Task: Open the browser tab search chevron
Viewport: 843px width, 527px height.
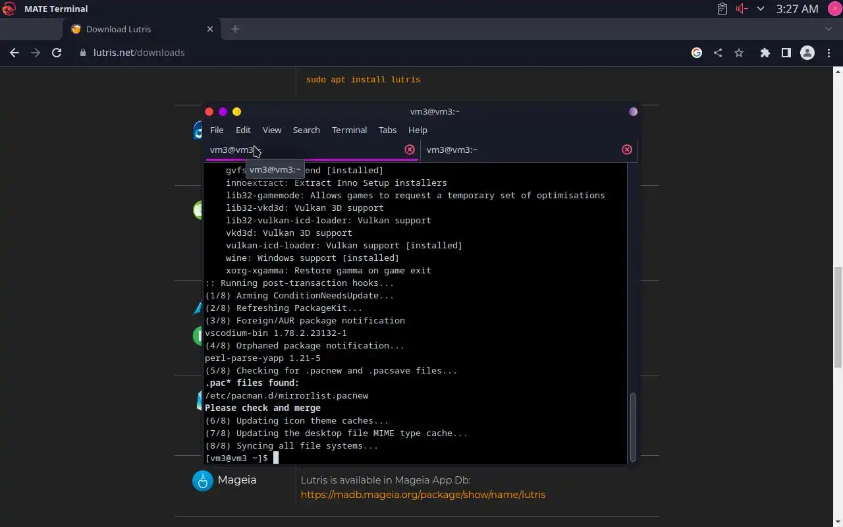Action: pos(829,29)
